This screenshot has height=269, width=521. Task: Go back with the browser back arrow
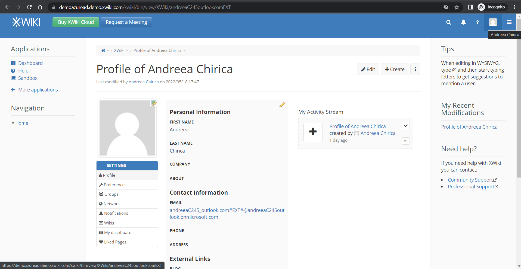click(x=7, y=7)
